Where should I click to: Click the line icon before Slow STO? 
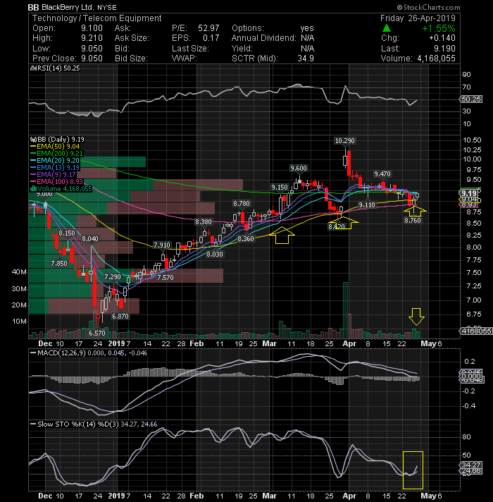click(33, 424)
